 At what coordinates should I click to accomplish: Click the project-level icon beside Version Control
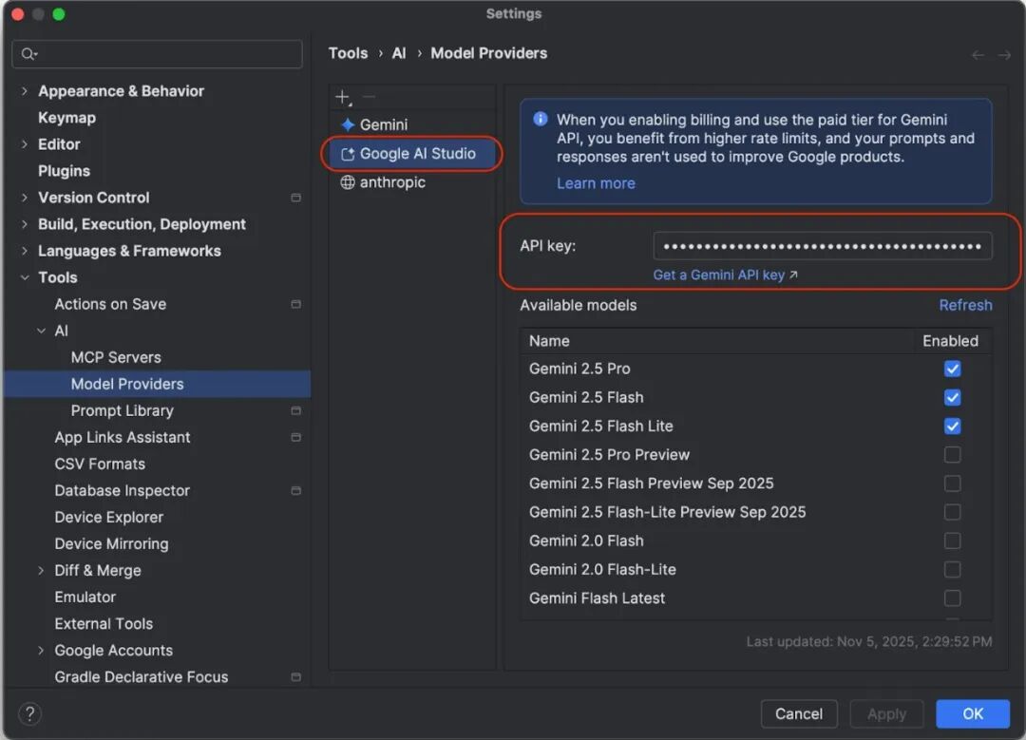[295, 198]
